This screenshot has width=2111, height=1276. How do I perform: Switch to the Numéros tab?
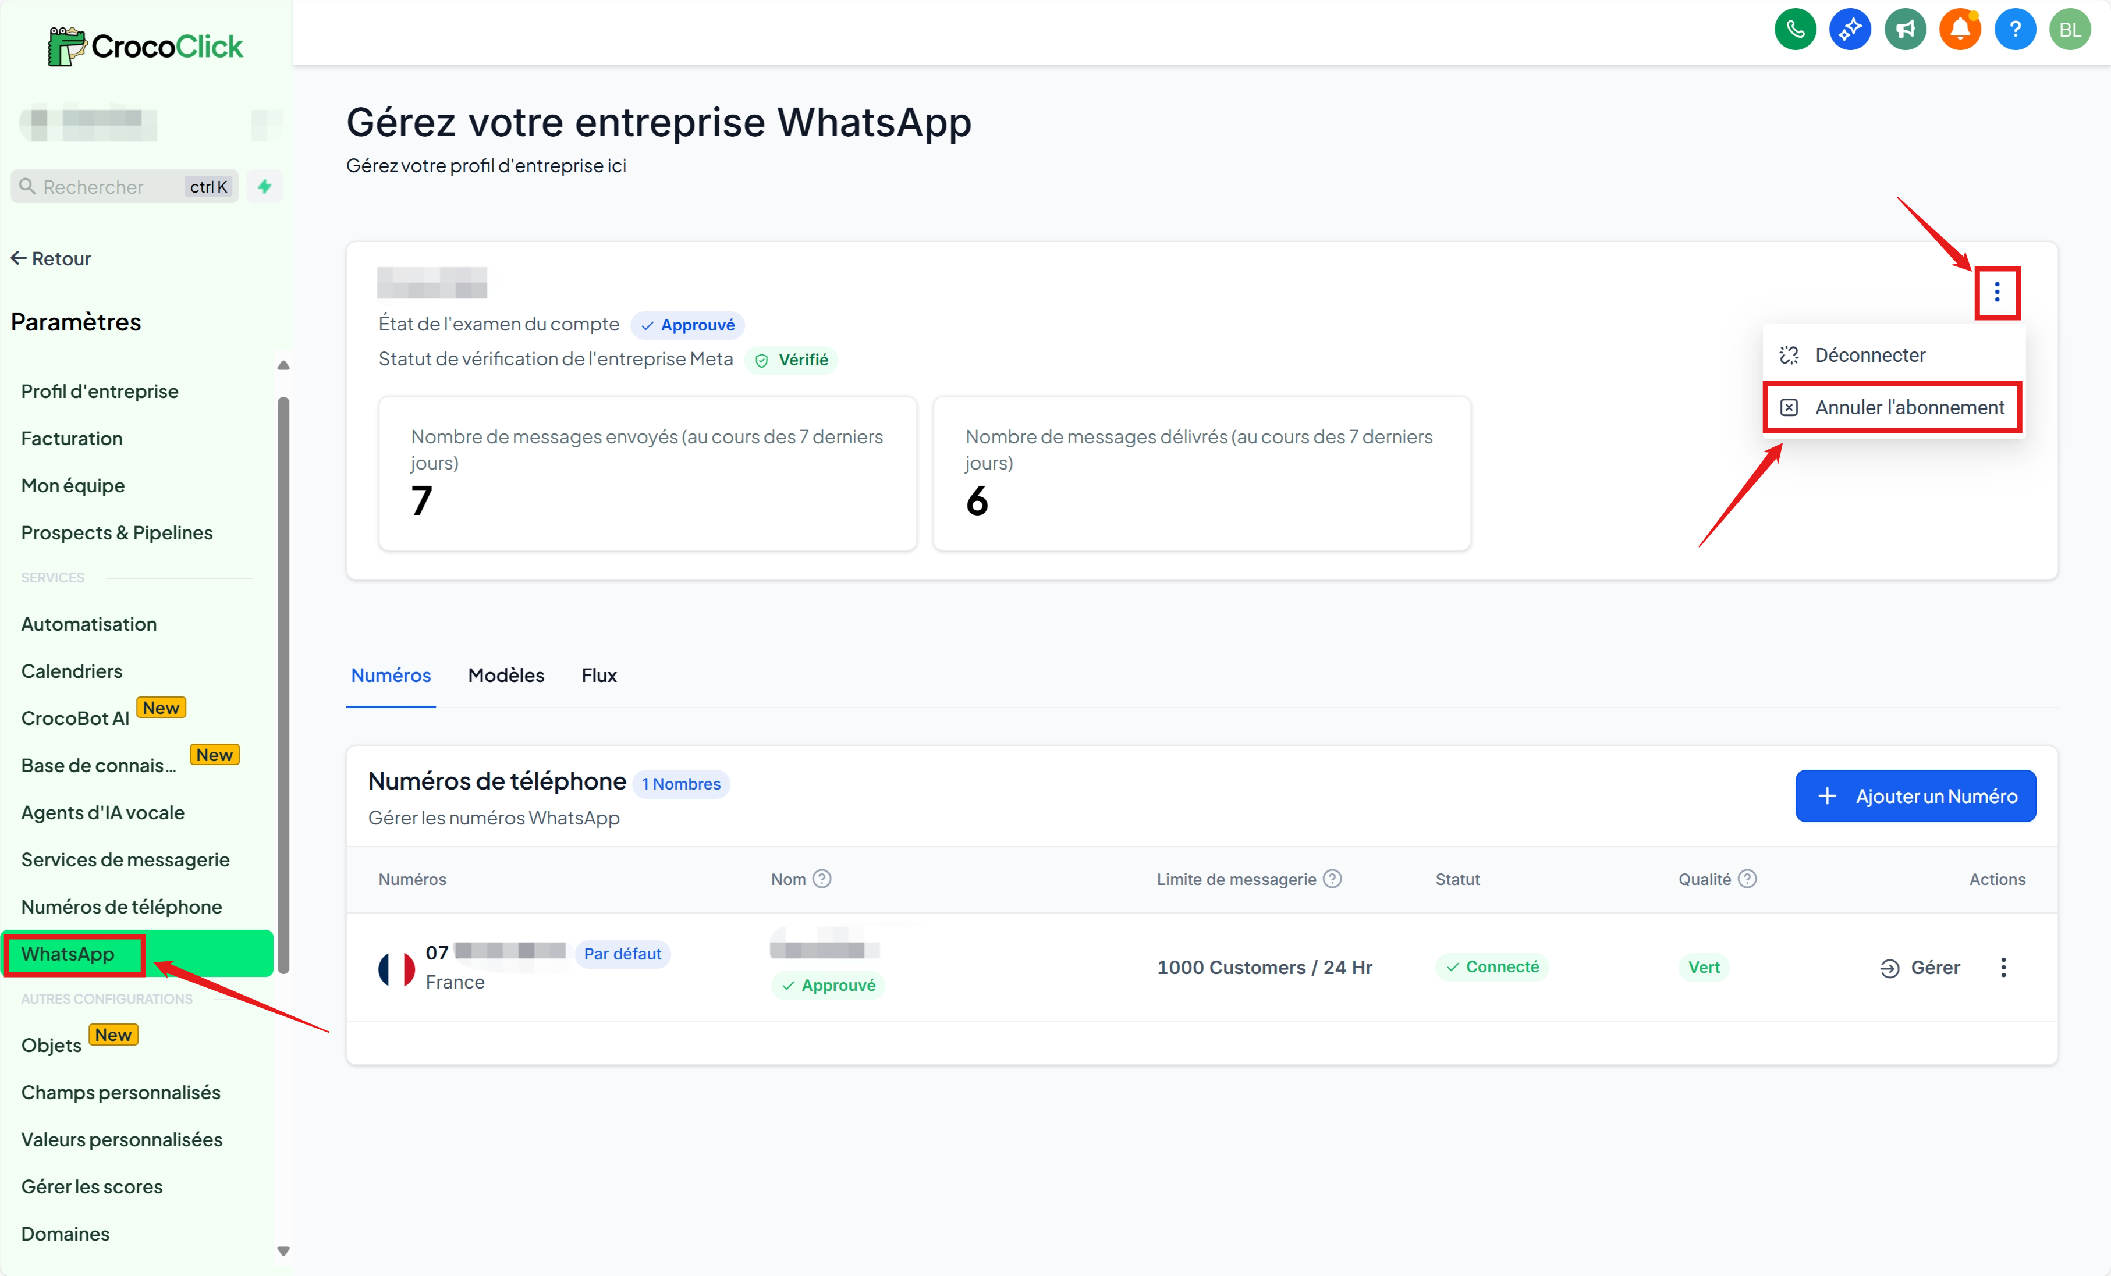click(391, 676)
